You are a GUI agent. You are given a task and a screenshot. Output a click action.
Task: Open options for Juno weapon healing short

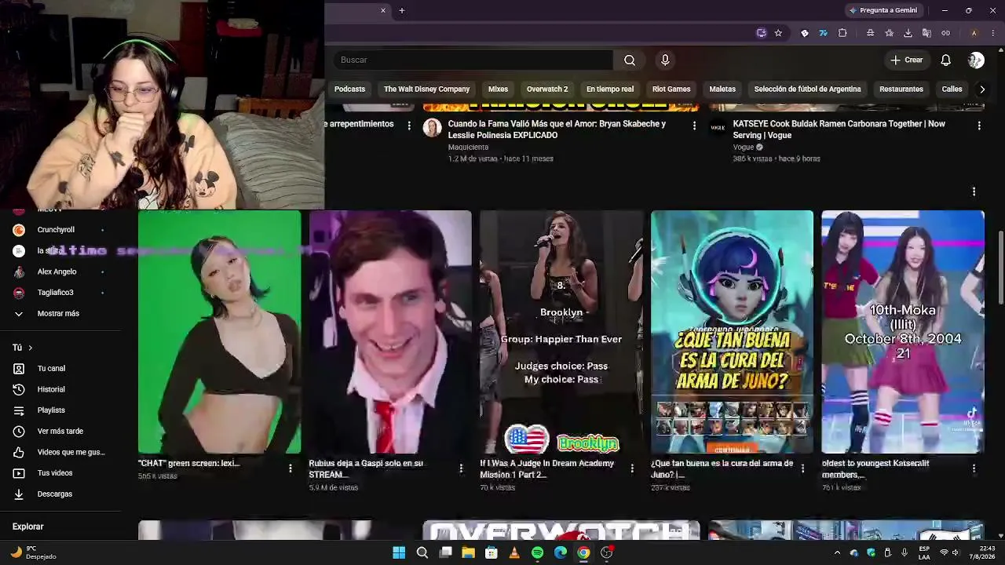coord(802,468)
